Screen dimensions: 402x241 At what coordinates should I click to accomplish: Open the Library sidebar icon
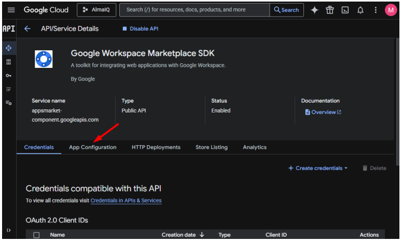tap(9, 62)
